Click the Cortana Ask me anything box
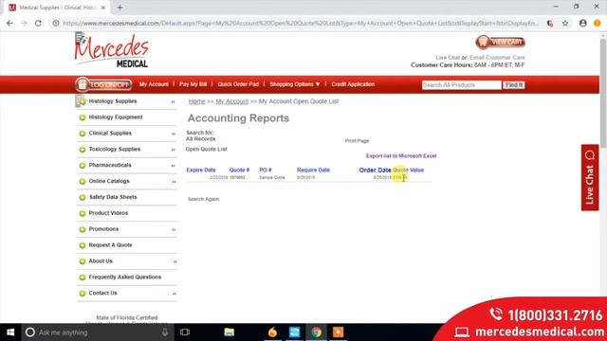 (x=97, y=332)
